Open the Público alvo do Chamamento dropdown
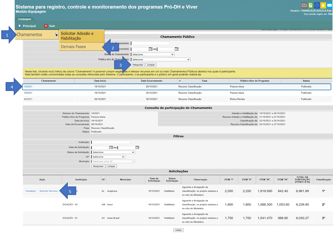This screenshot has width=333, height=233. [161, 59]
